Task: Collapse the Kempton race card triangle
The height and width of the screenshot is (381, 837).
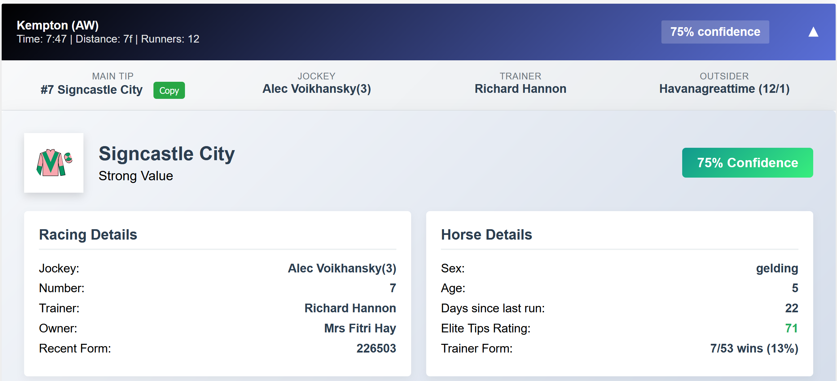Action: [813, 32]
